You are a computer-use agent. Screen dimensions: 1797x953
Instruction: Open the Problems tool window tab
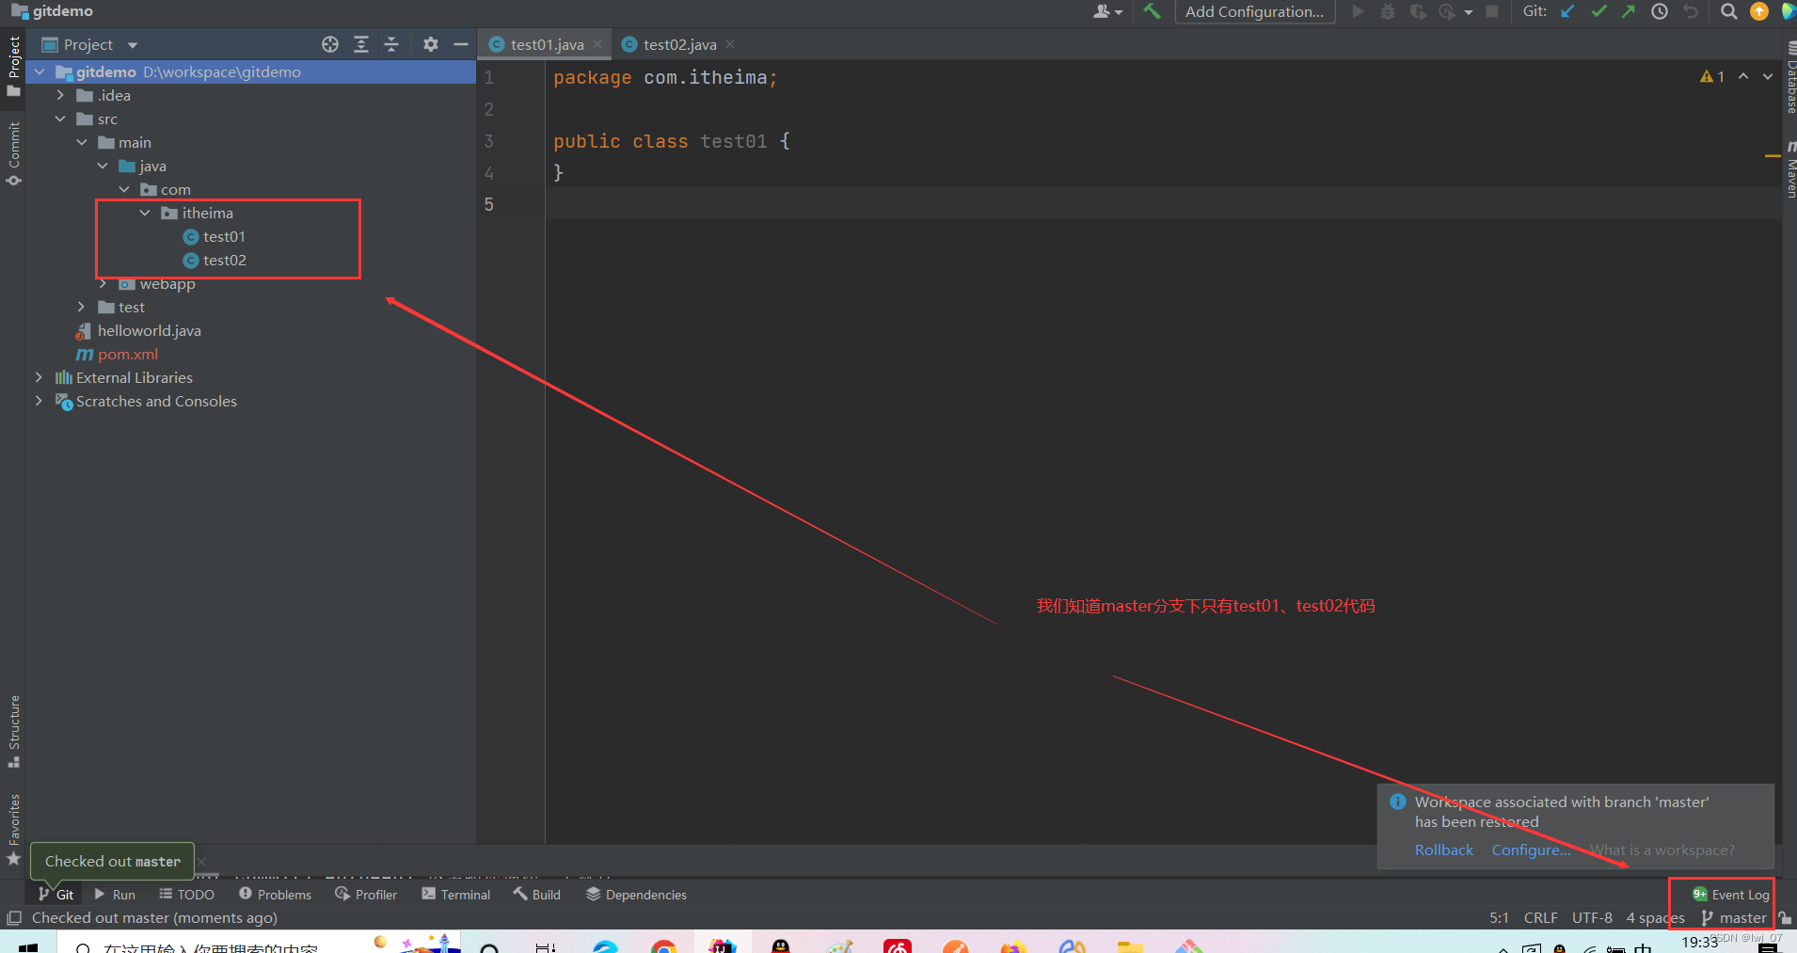[275, 894]
